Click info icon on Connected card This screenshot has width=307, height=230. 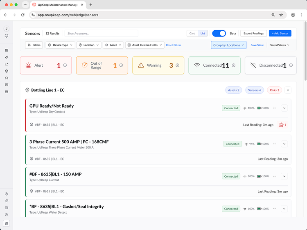coord(234,65)
